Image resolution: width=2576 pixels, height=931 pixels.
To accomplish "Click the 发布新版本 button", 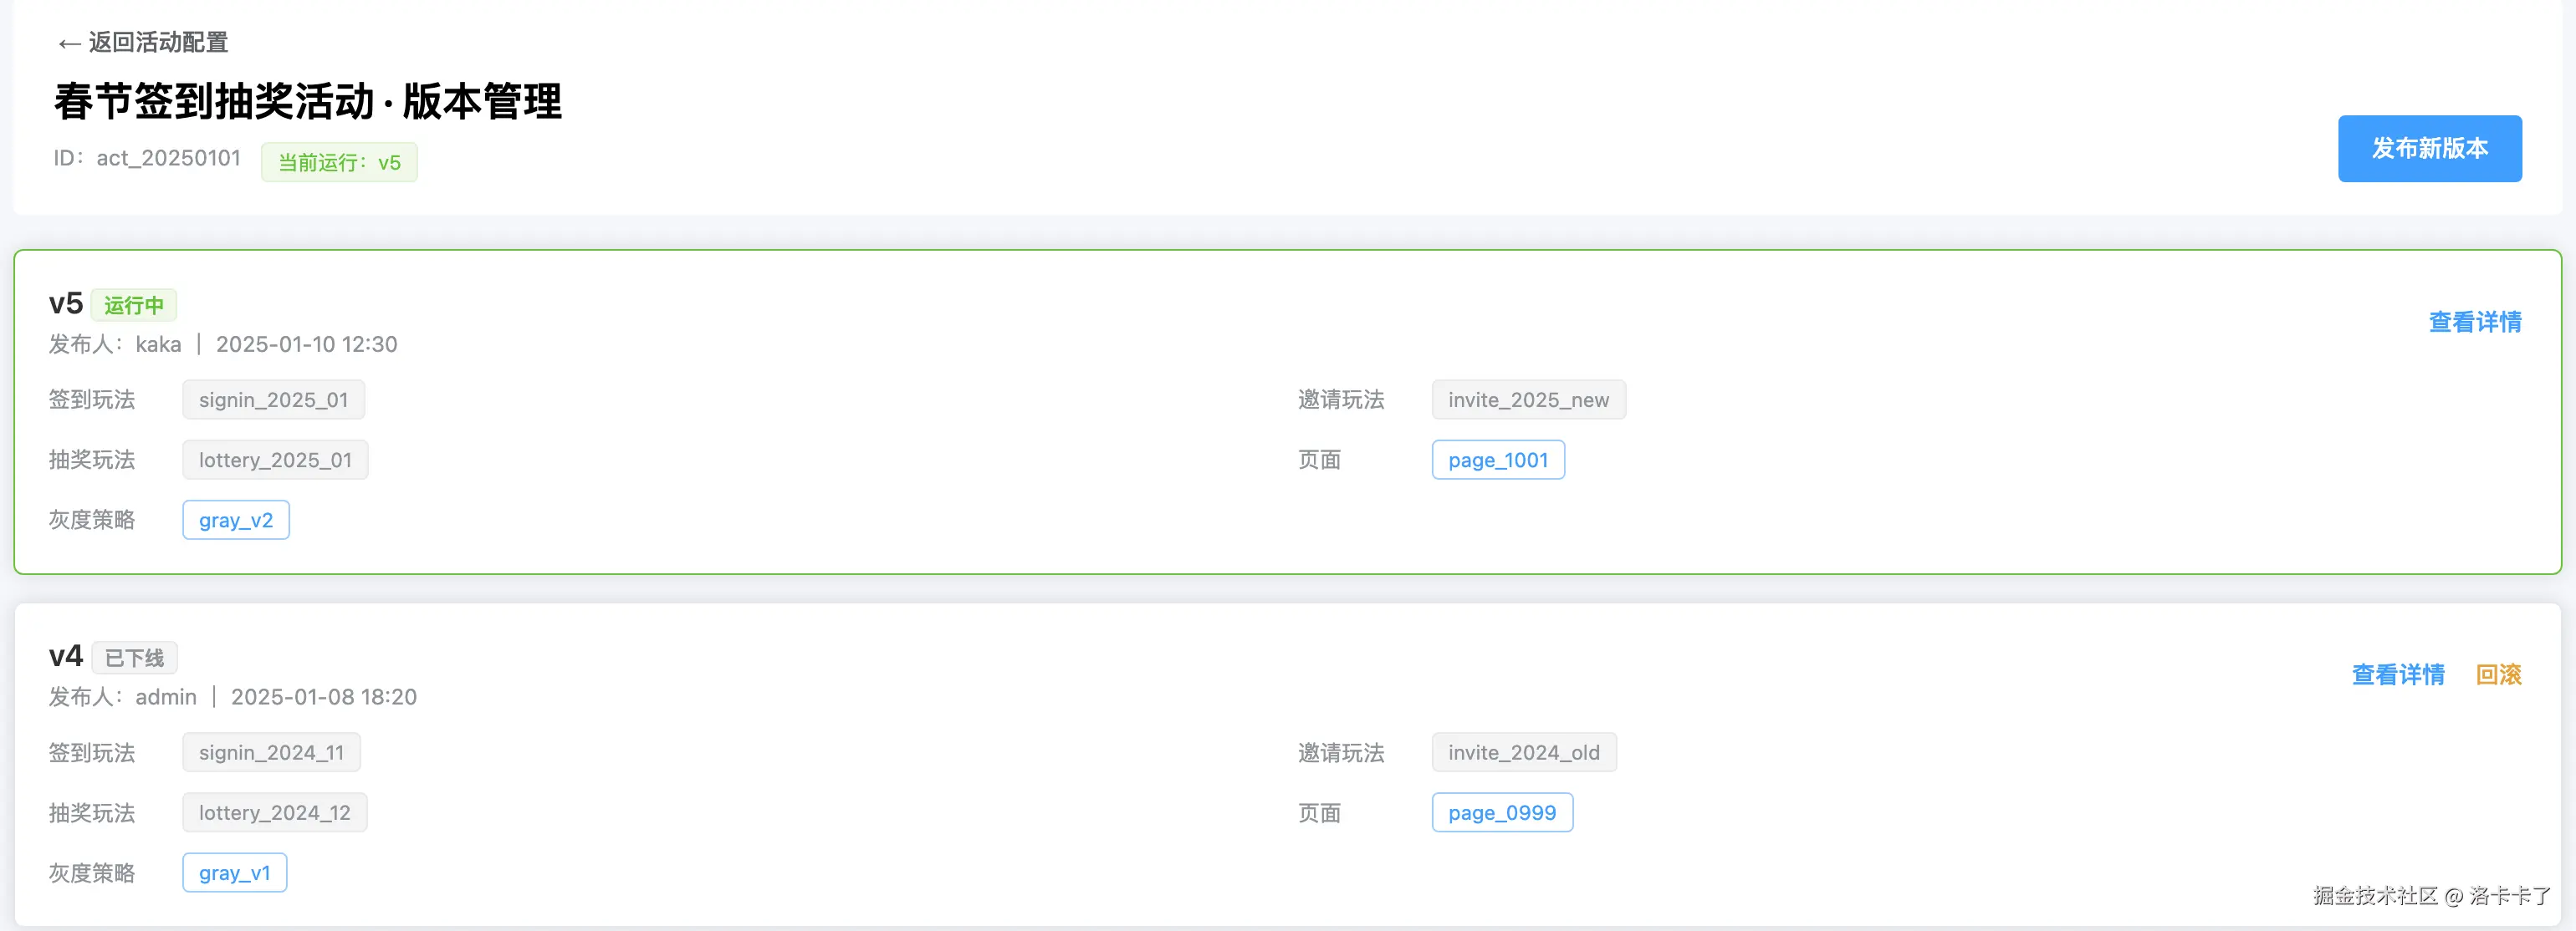I will 2428,149.
